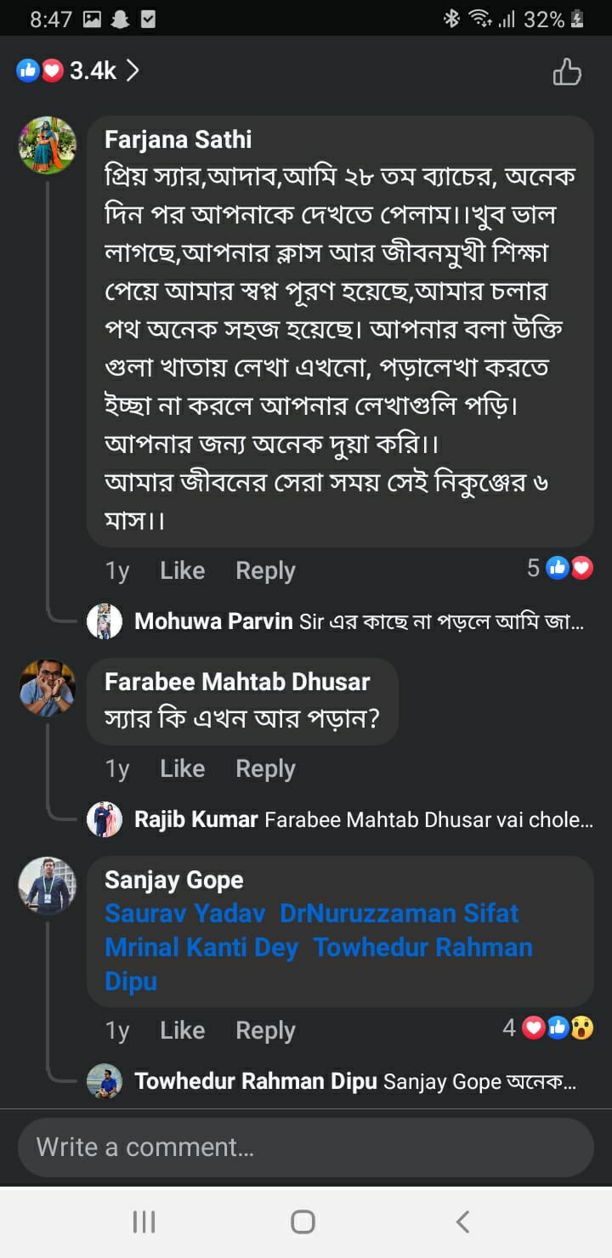Open the 3.4k reactions list chevron

pyautogui.click(x=133, y=71)
